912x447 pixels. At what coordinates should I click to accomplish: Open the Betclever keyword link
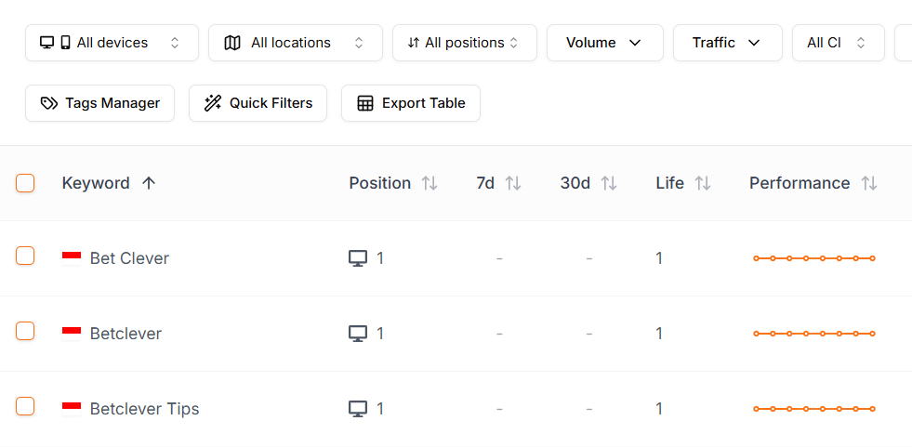[x=126, y=334]
